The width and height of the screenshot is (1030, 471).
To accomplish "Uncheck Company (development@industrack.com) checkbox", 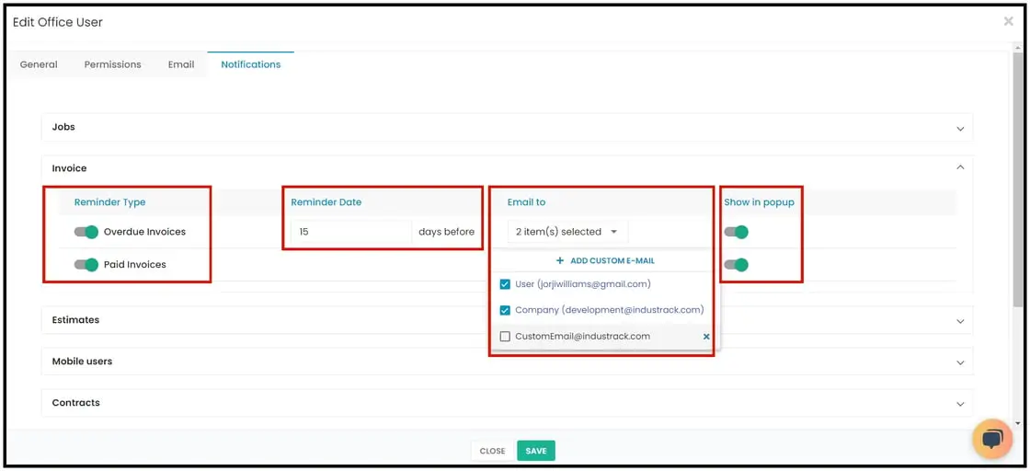I will pyautogui.click(x=505, y=310).
